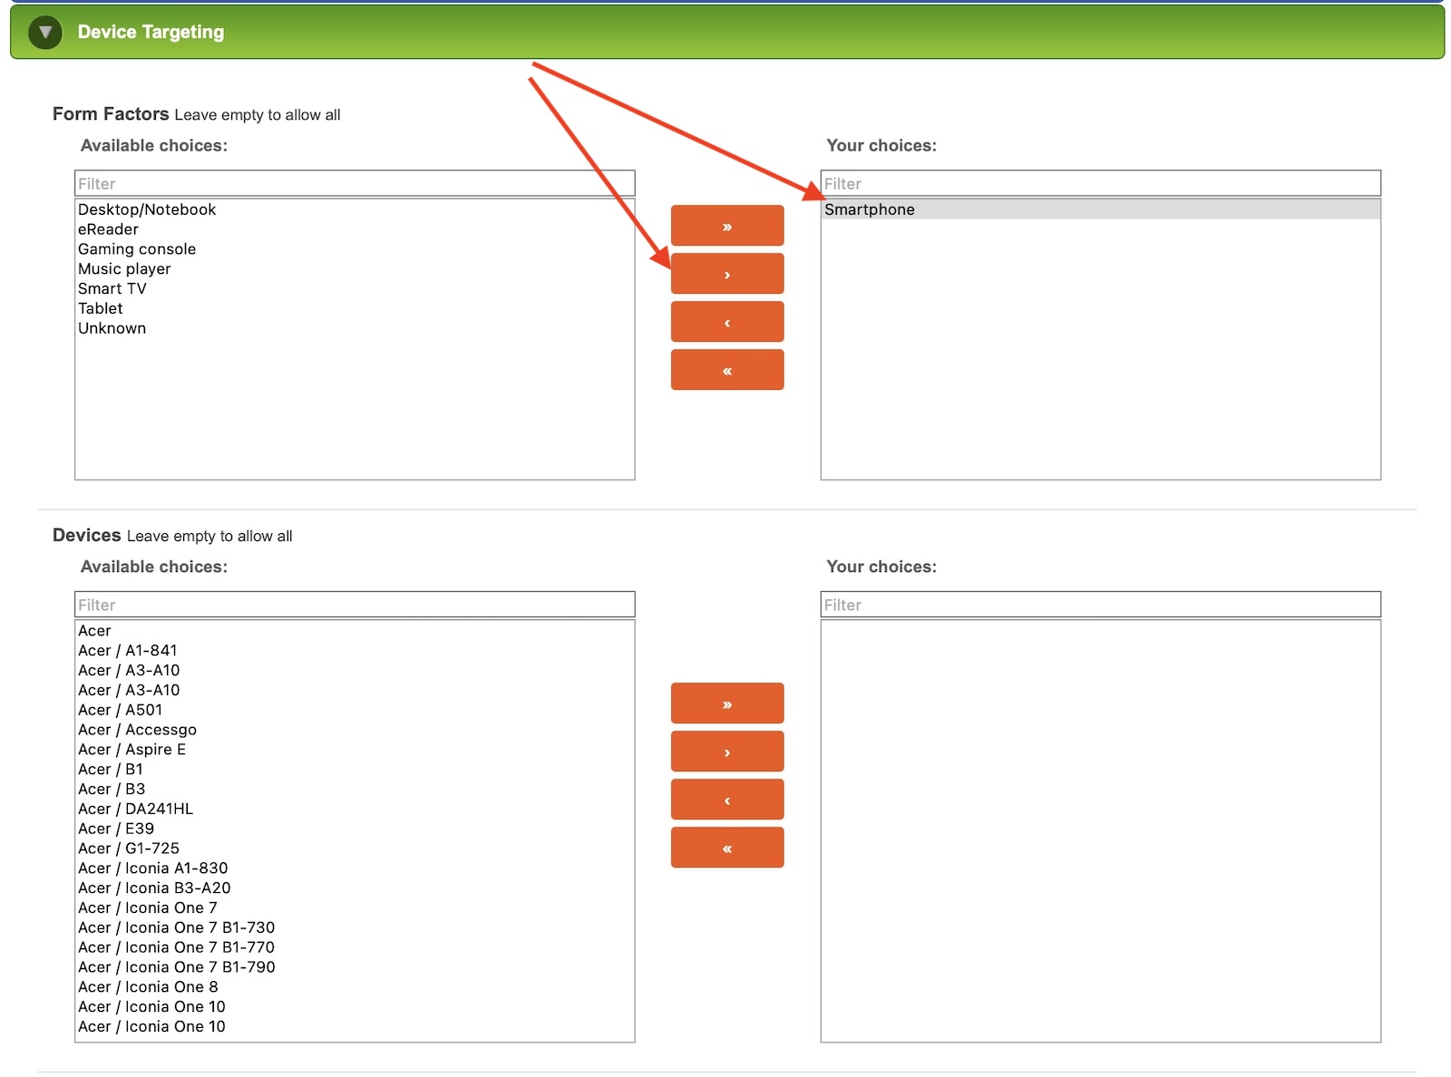Focus the Devices your choices filter field
Image resolution: width=1451 pixels, height=1077 pixels.
click(1100, 605)
